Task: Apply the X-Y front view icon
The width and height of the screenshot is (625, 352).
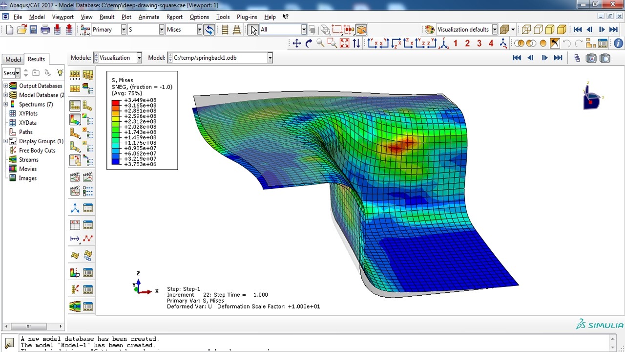Action: coord(372,44)
